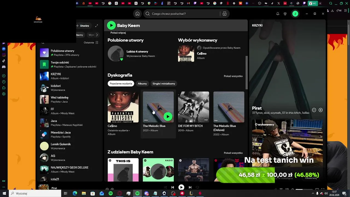Screen dimensions: 350x197
Task: Open 'The Melodic Blue (Deluxe)' album card
Action: point(229,114)
